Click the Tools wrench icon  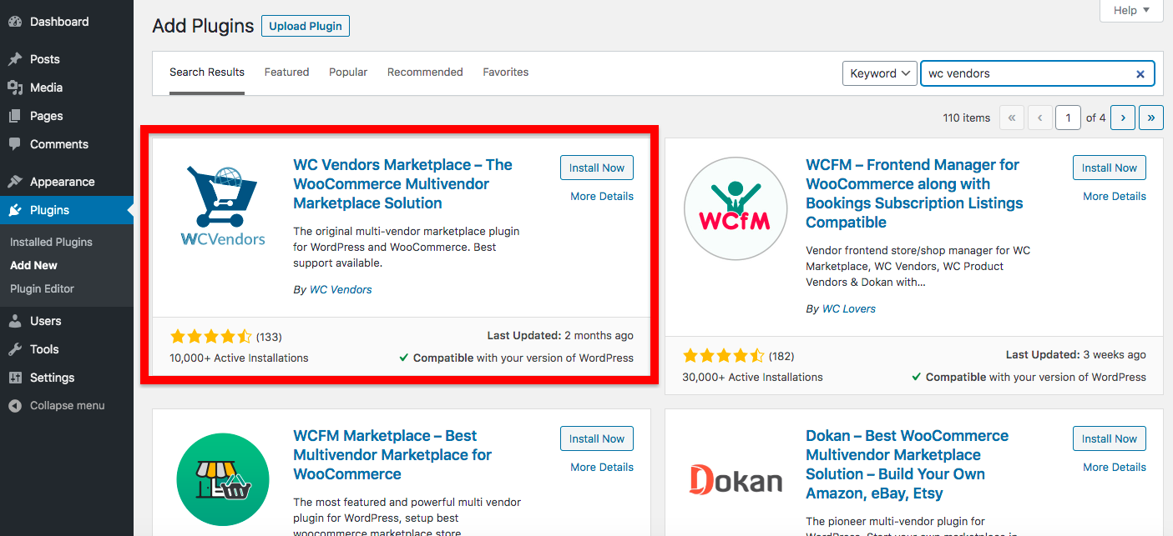tap(15, 349)
